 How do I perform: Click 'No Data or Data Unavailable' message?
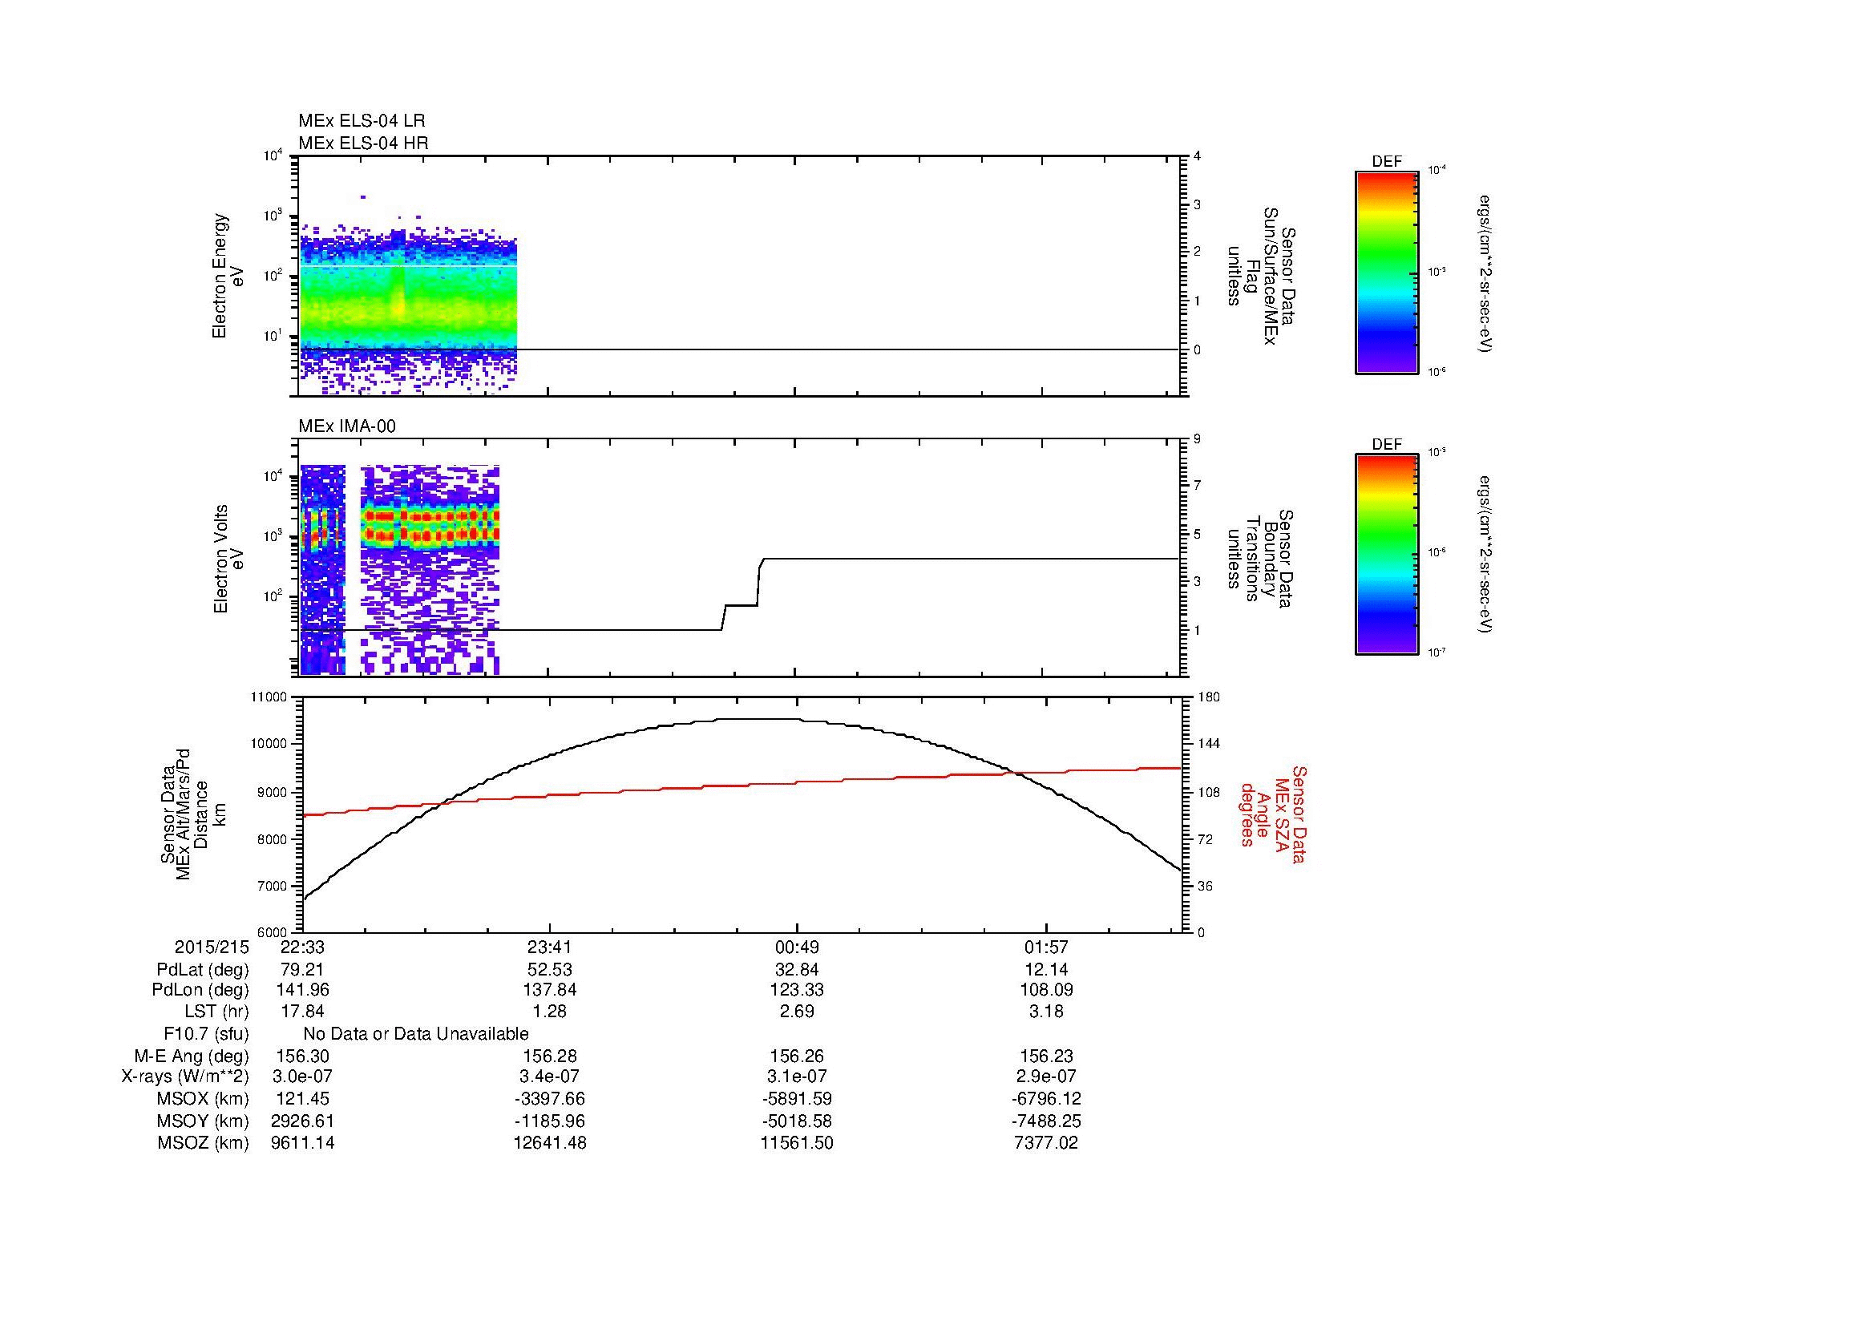(x=416, y=1034)
